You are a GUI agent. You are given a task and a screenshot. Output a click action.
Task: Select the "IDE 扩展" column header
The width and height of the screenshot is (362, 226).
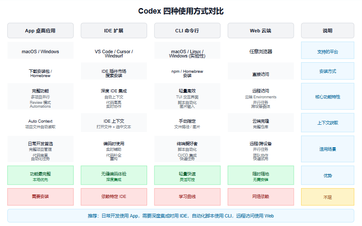pyautogui.click(x=114, y=31)
